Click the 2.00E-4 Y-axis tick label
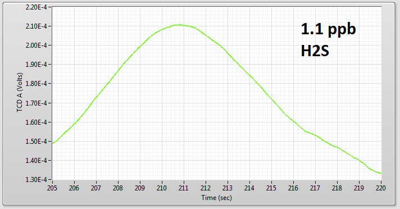The image size is (400, 209). [x=36, y=46]
